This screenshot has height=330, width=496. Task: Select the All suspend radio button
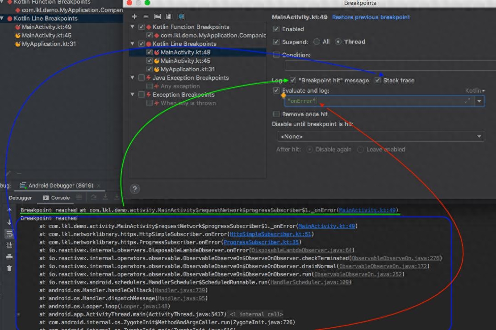[317, 42]
